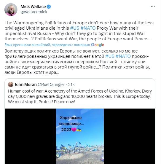Open the #NATO hashtag in original text
Viewport: 161px width, 164px height.
pos(88,28)
